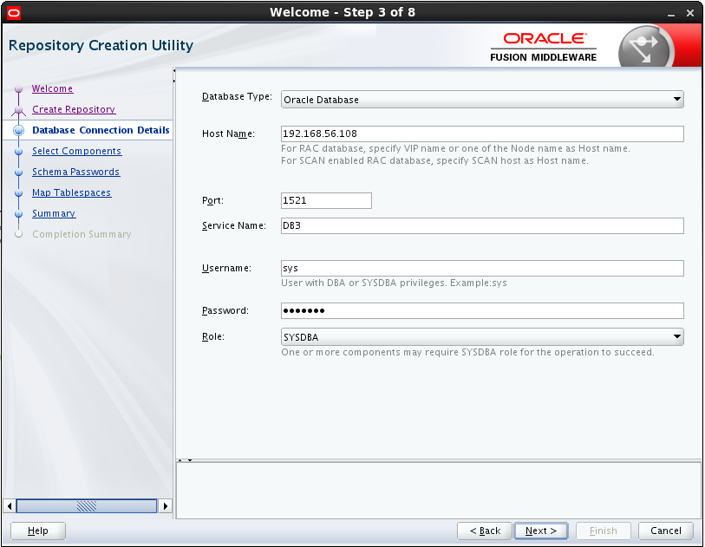Click the Service Name field with DB3
The image size is (705, 547).
pyautogui.click(x=482, y=225)
